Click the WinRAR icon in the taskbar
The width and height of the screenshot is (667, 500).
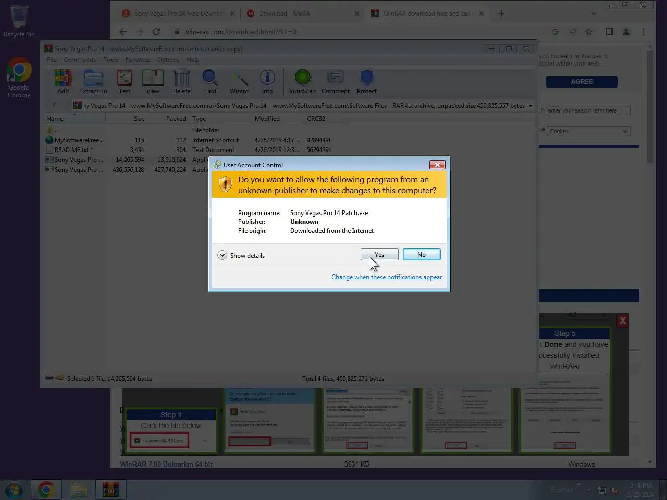[110, 490]
